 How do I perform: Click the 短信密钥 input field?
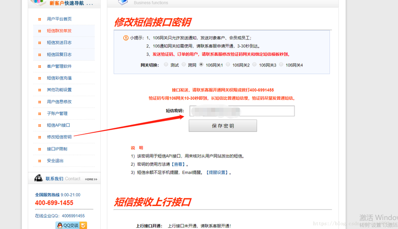[242, 111]
